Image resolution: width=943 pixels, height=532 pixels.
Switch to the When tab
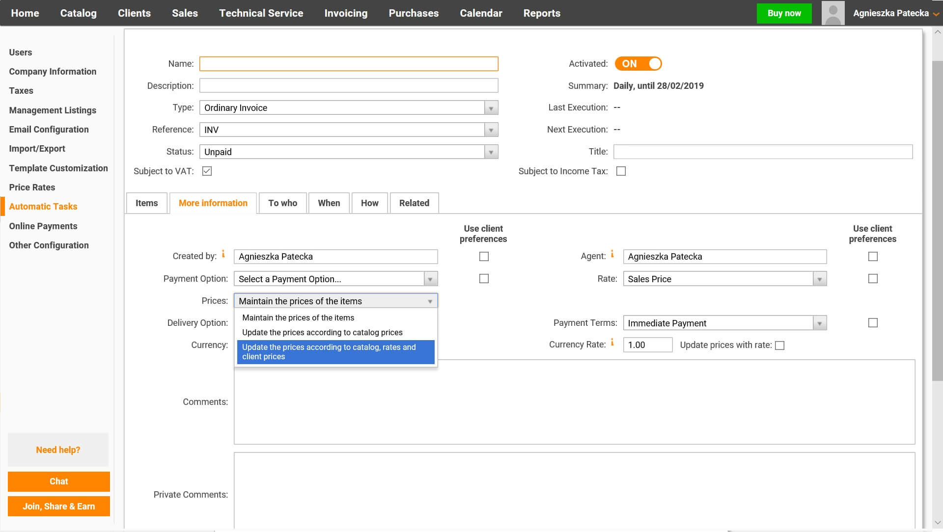[329, 203]
